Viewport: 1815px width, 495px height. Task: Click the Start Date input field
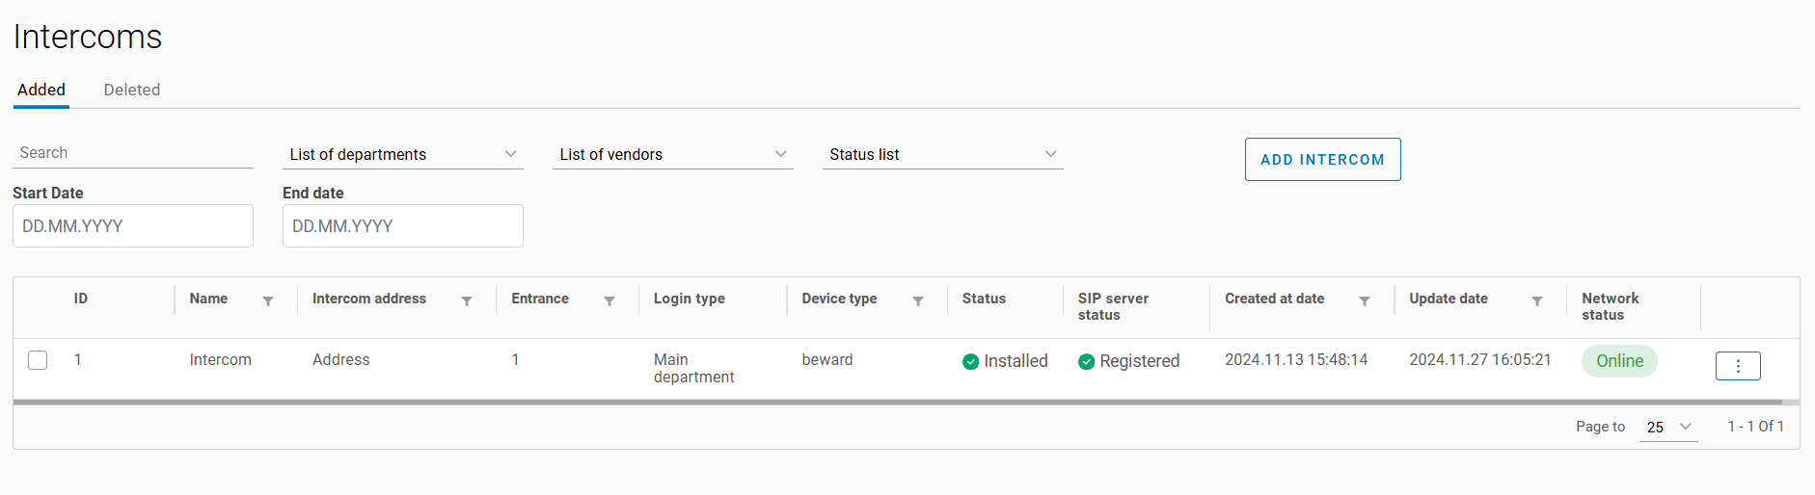click(x=133, y=226)
